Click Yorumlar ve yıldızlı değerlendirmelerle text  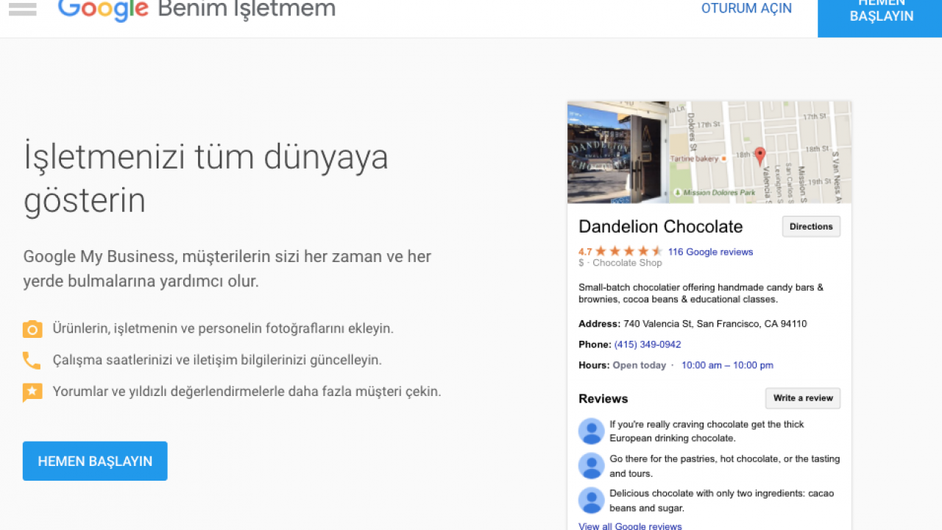coord(247,392)
